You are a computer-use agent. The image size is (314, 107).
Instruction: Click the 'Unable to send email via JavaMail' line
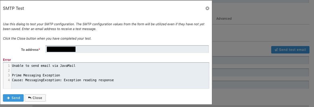[x=44, y=65]
